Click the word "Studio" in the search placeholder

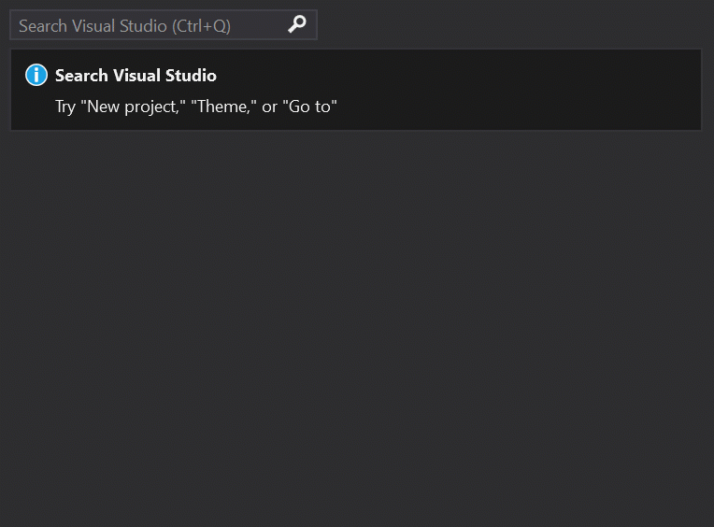click(x=145, y=26)
